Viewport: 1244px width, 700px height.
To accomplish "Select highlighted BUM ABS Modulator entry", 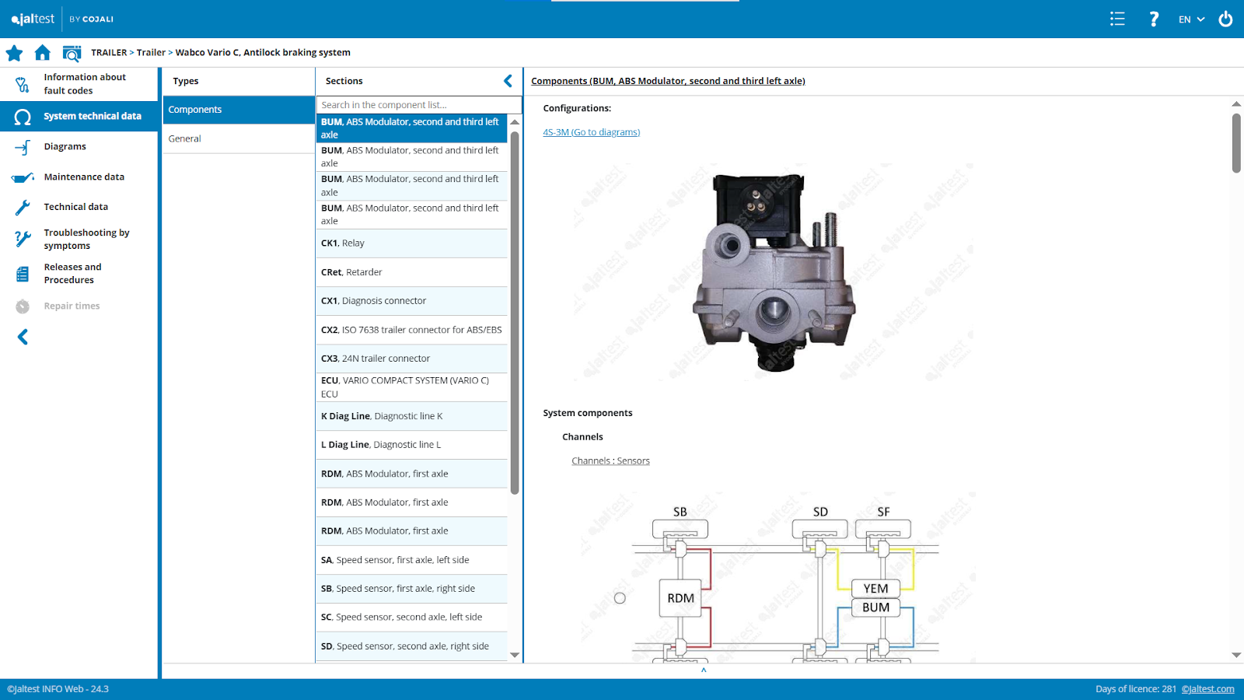I will 411,128.
